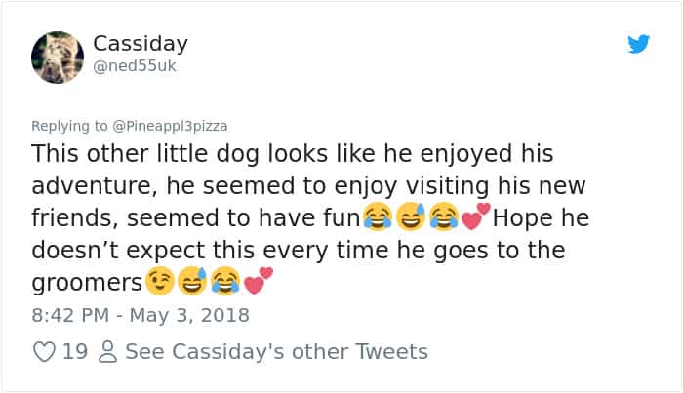Click the Twitter bird logo

(638, 44)
